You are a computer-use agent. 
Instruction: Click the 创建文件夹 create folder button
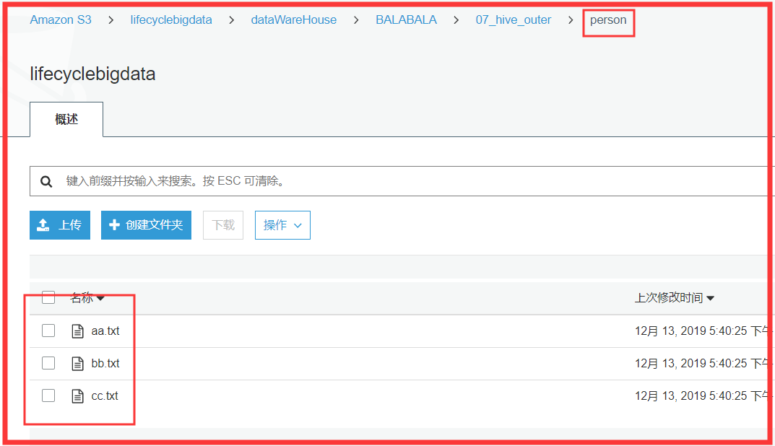(x=147, y=225)
